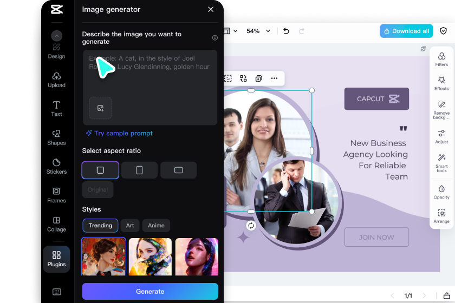Close the Image generator panel

click(211, 9)
